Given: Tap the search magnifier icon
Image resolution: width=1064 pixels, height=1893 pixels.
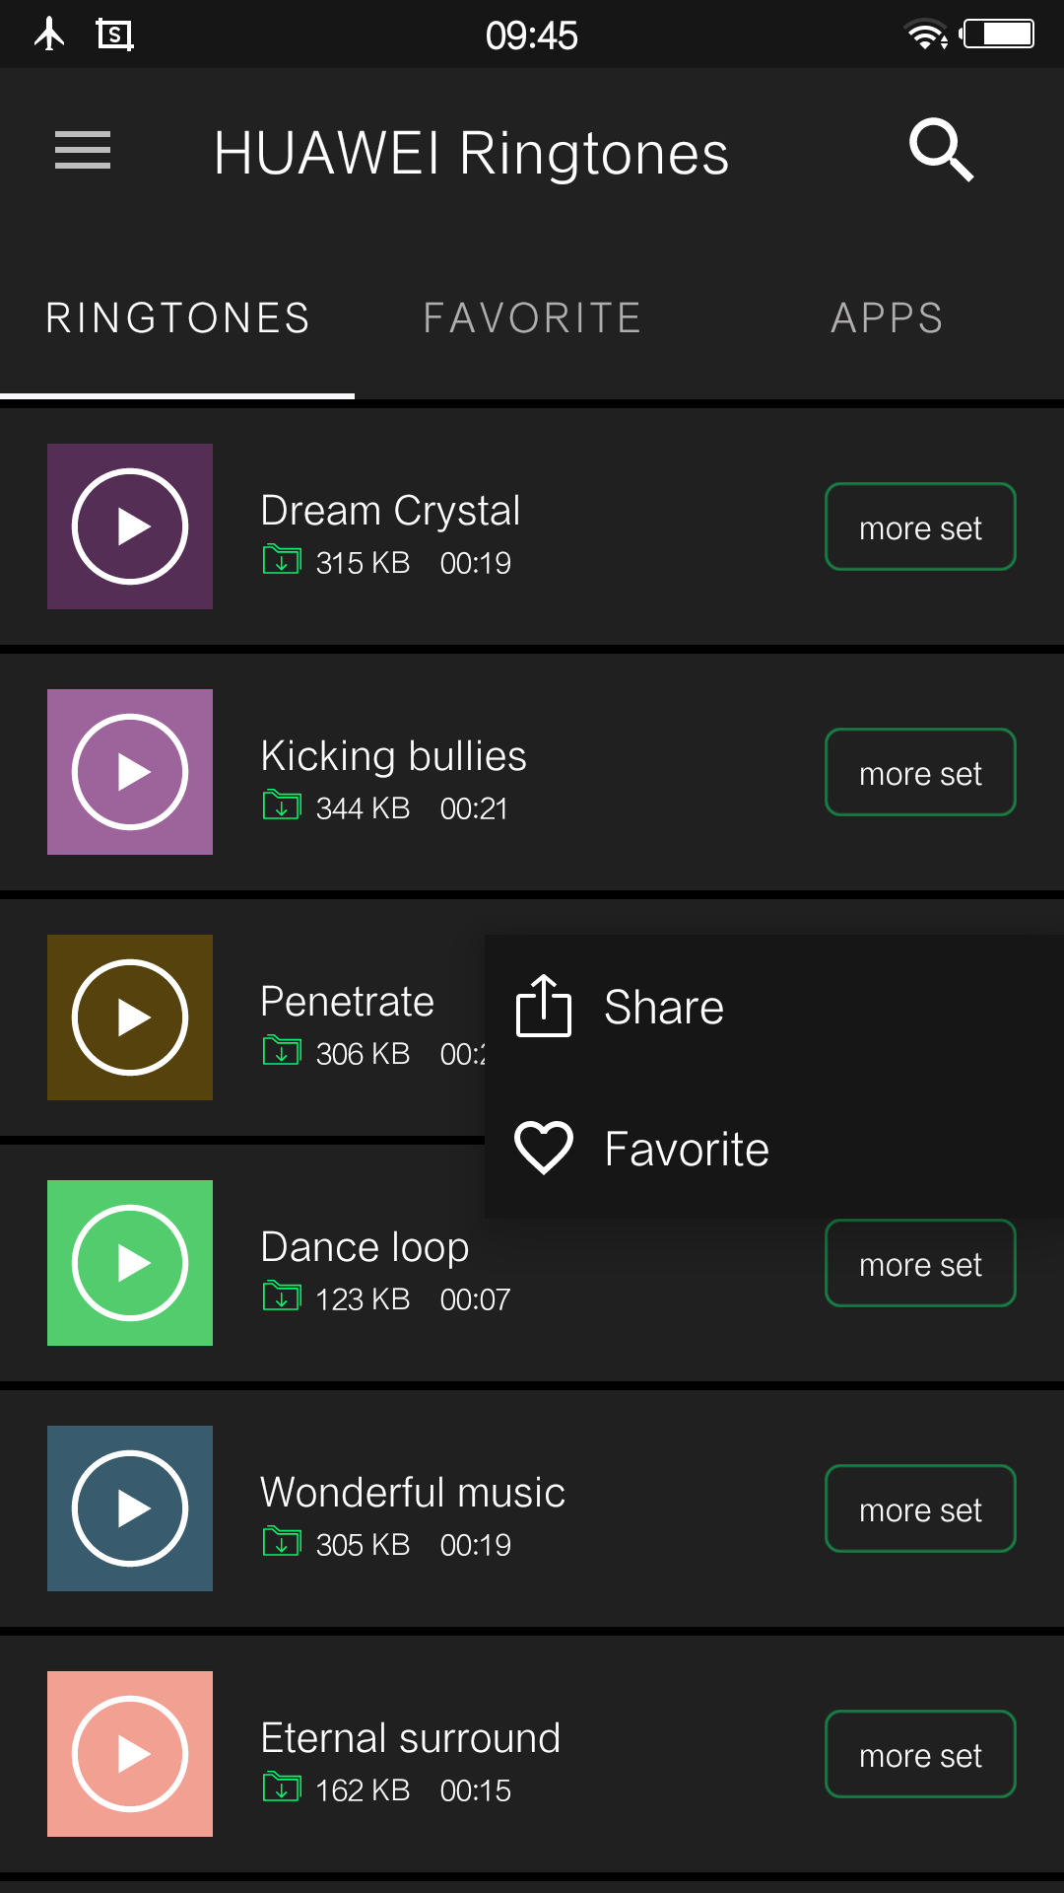Looking at the screenshot, I should coord(941,151).
